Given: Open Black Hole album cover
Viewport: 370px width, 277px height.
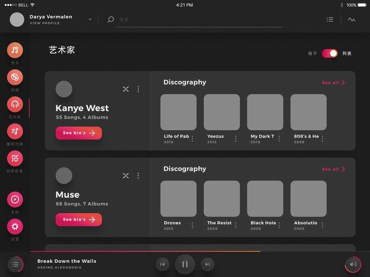Looking at the screenshot, I should click(265, 199).
